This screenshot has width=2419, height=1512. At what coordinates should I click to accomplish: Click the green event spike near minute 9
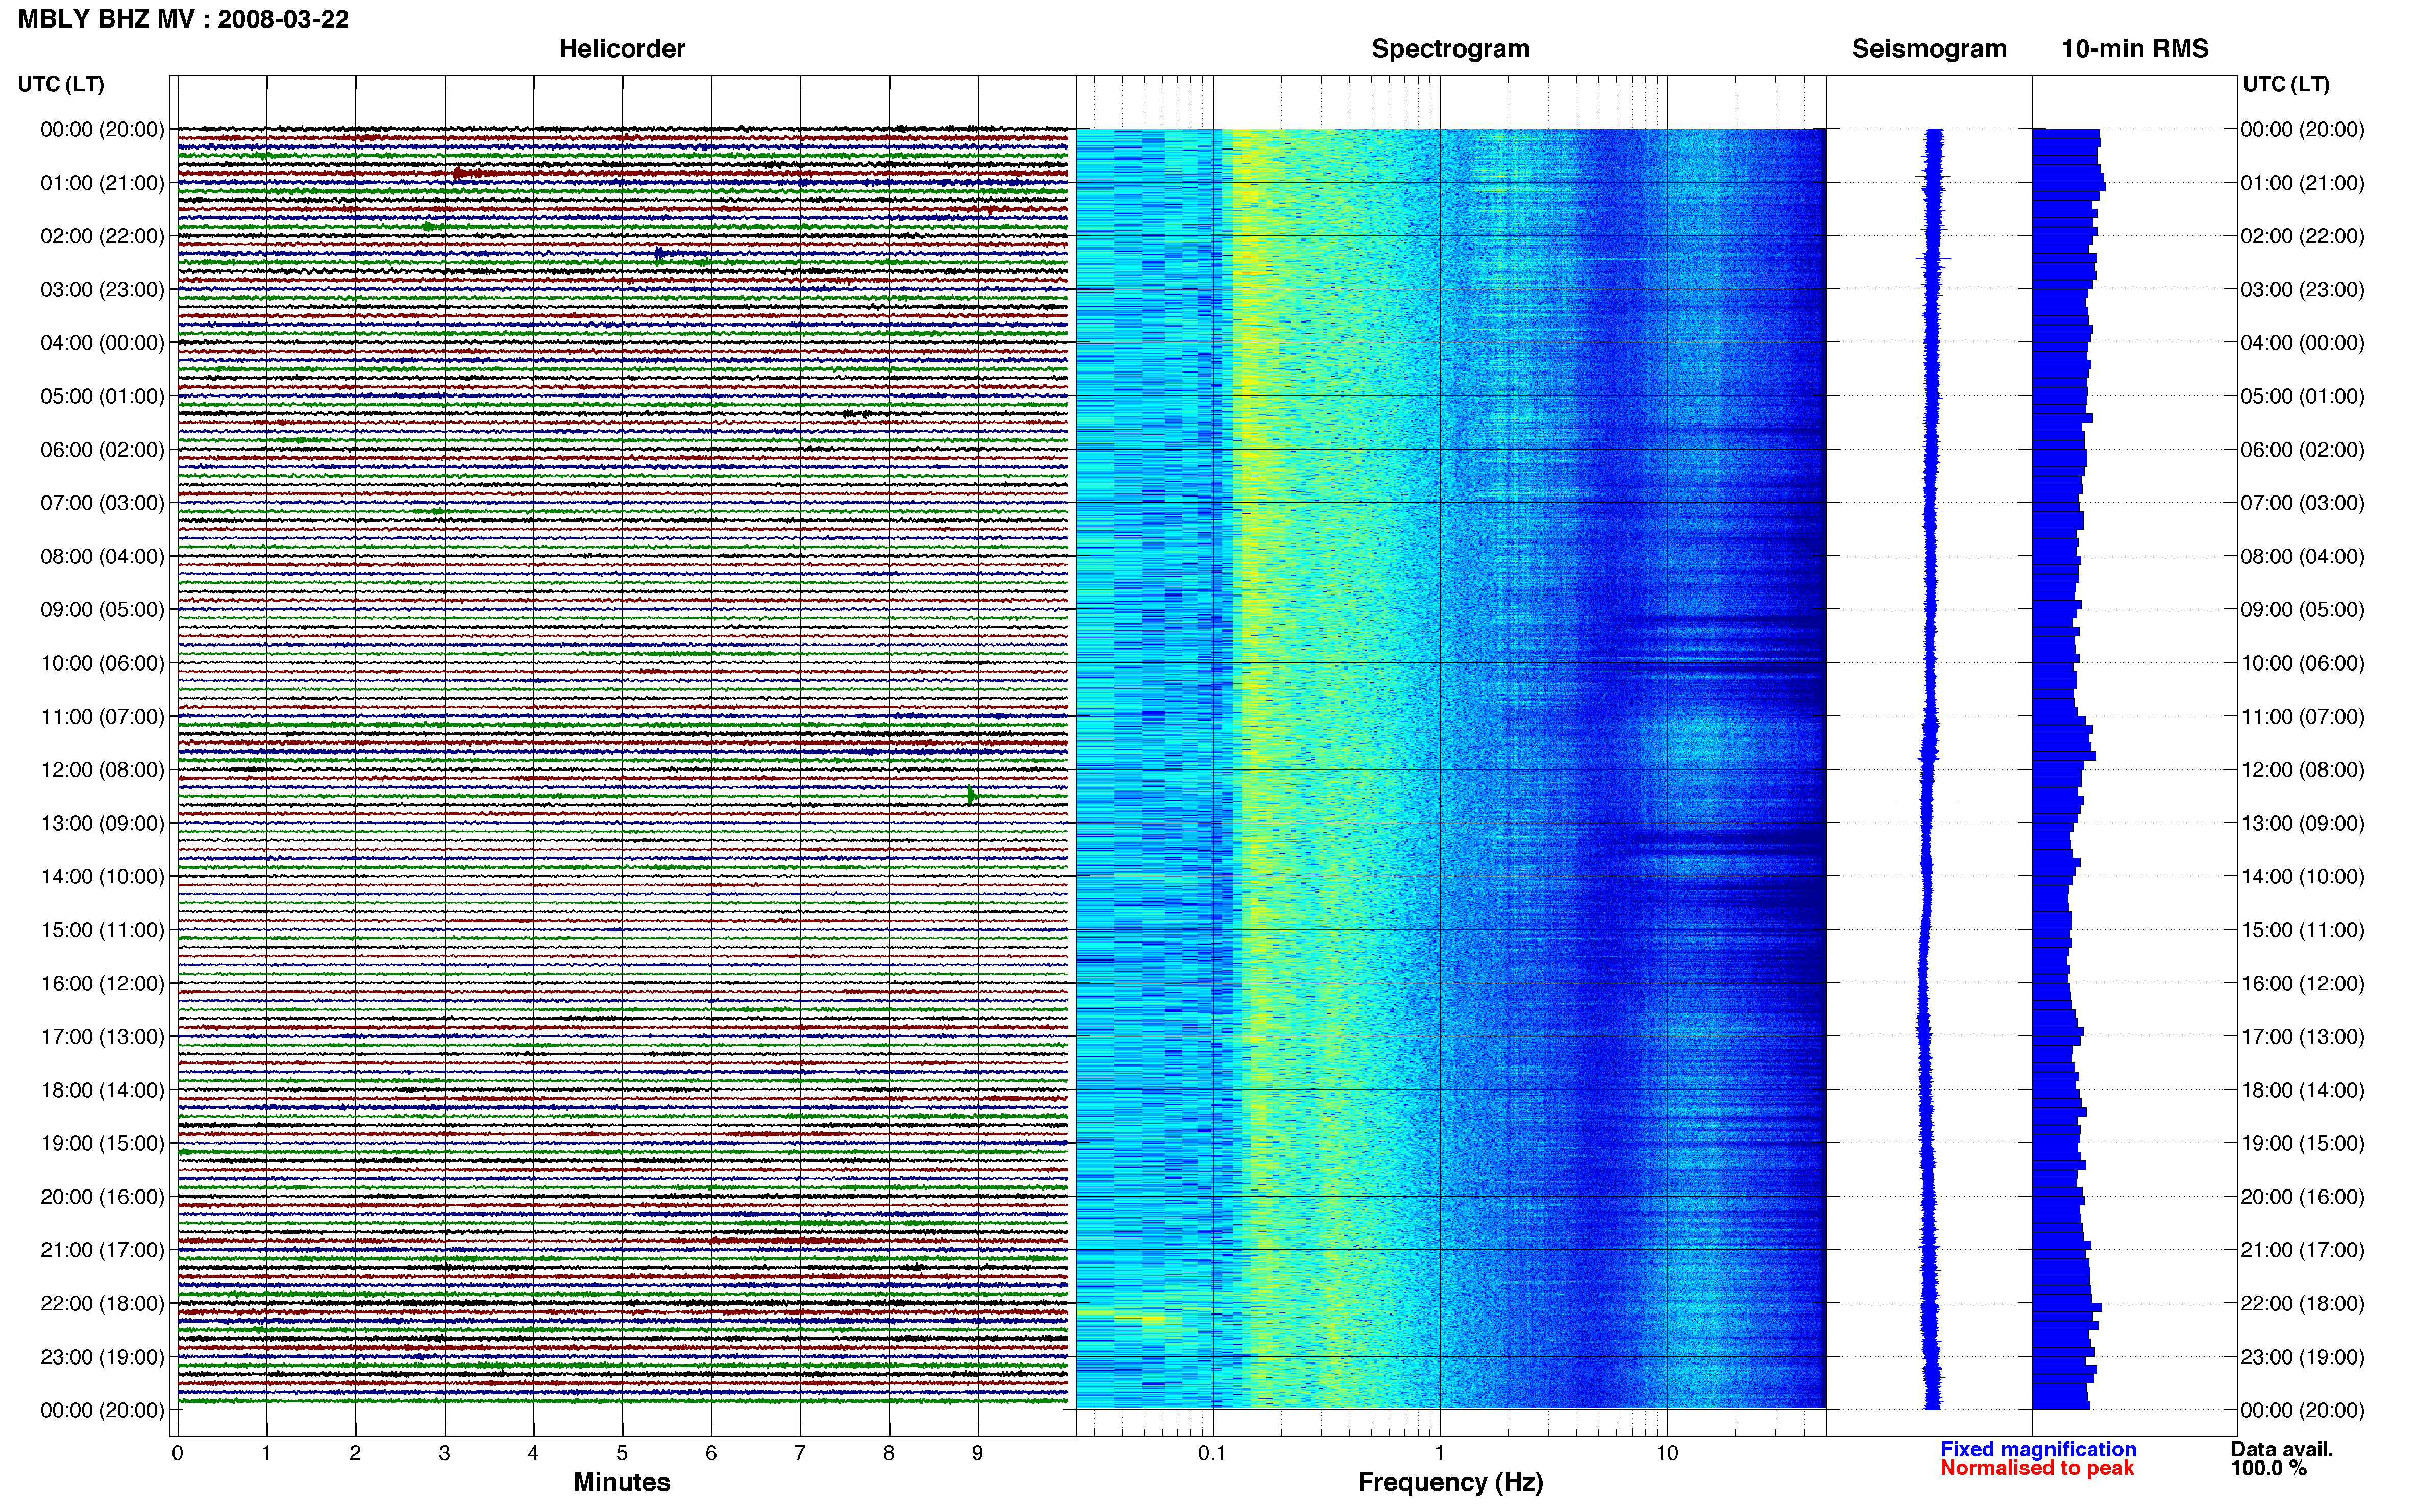coord(971,796)
